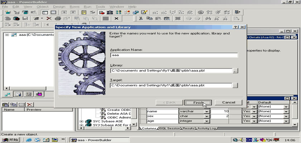This screenshot has width=301, height=143.
Task: Click the Cancel button in dialog
Action: [229, 103]
